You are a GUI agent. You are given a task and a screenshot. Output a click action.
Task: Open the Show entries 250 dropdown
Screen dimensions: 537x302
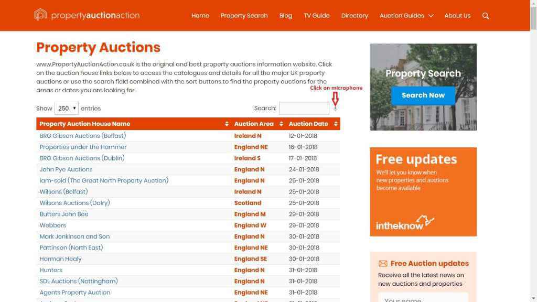[67, 108]
